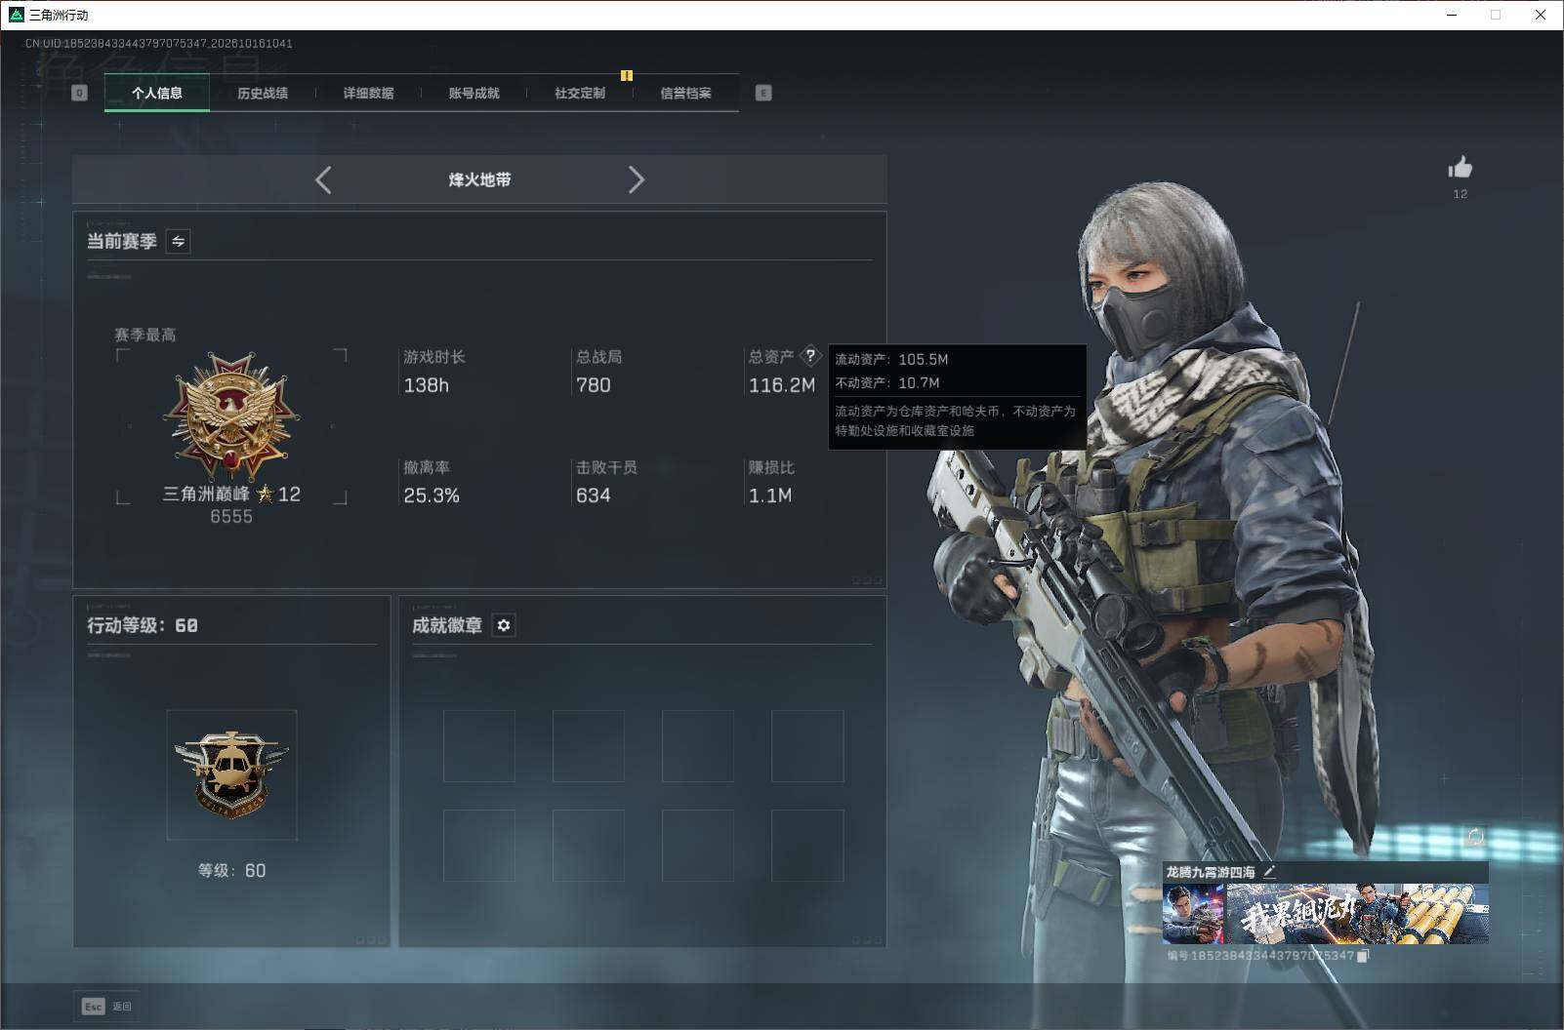Click the 烽火地带 mode title
This screenshot has height=1030, width=1564.
point(479,179)
